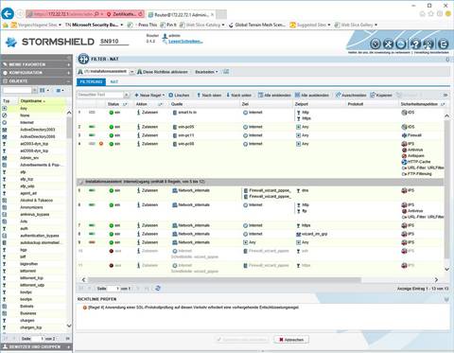Refresh the rule grid page
The width and height of the screenshot is (454, 353).
[158, 289]
